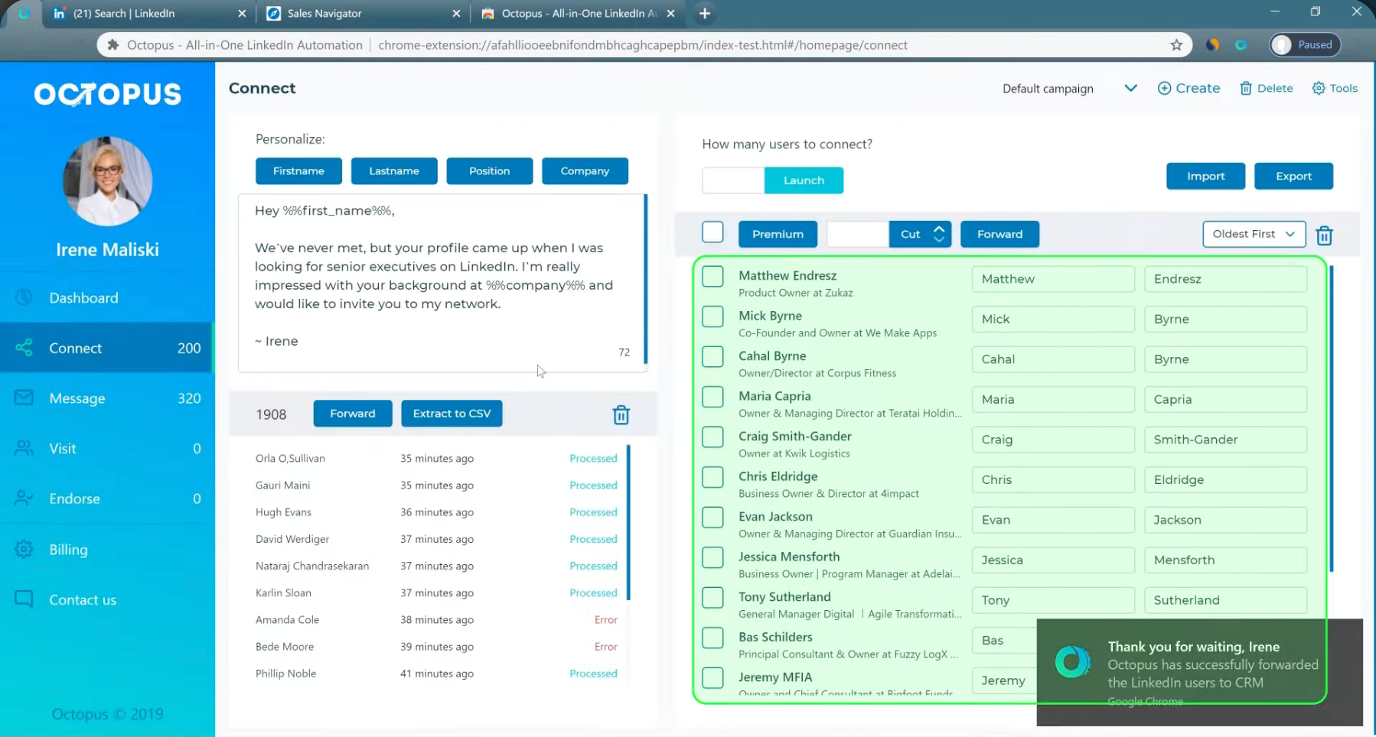Image resolution: width=1376 pixels, height=737 pixels.
Task: Click Forward button beside Cut
Action: pos(999,234)
